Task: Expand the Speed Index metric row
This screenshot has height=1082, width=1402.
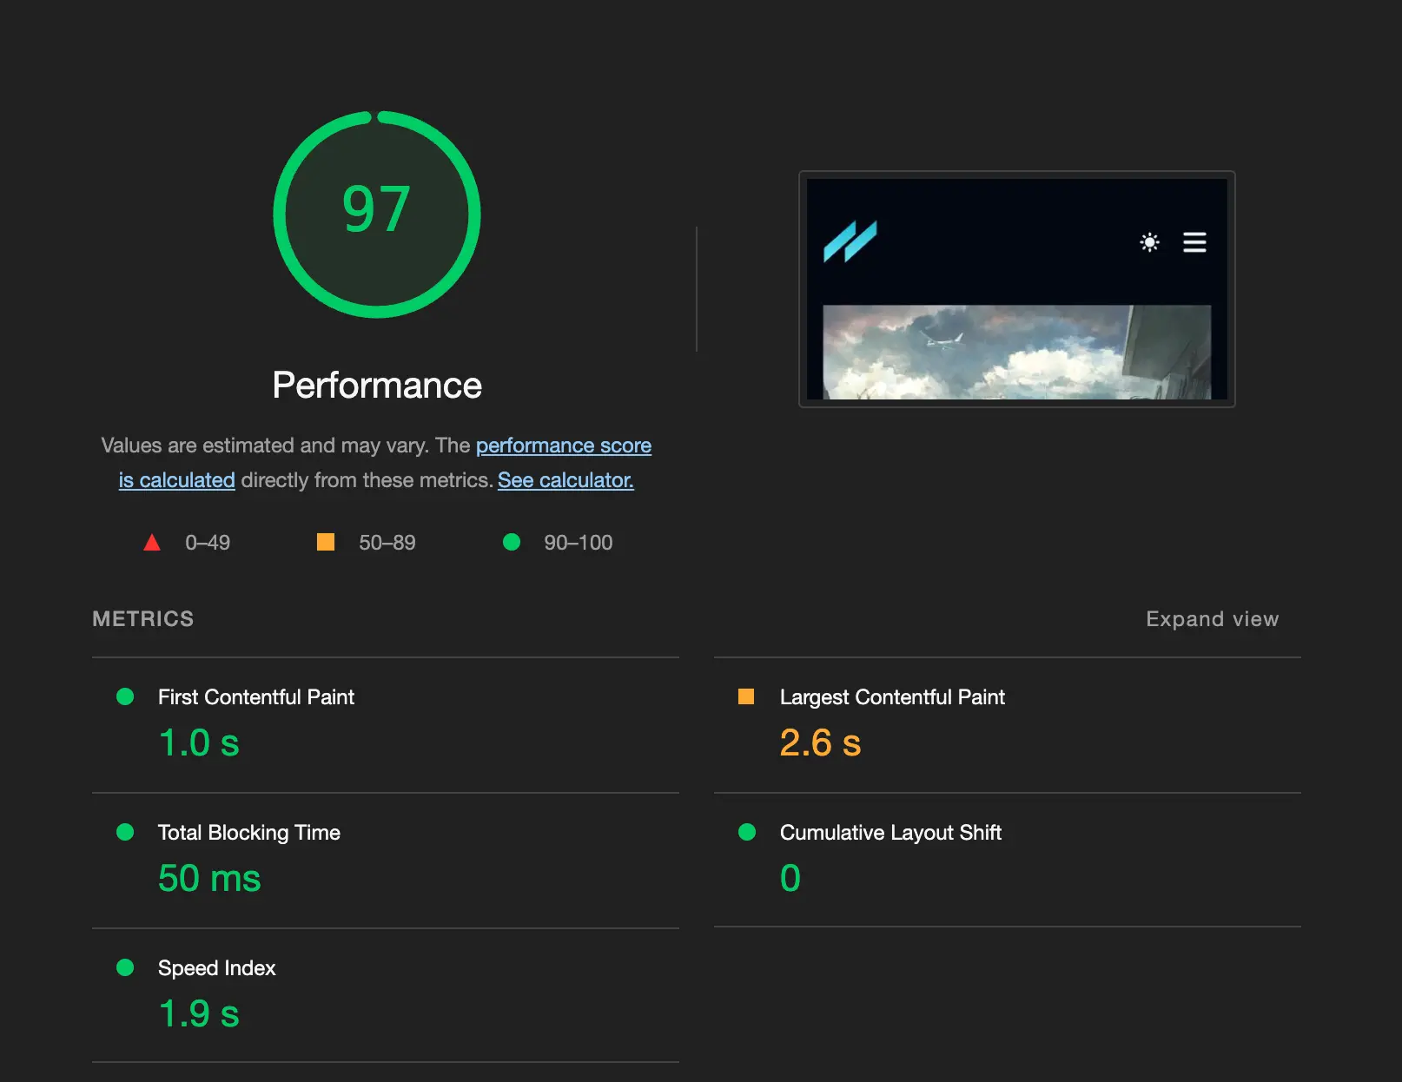Action: [x=216, y=968]
